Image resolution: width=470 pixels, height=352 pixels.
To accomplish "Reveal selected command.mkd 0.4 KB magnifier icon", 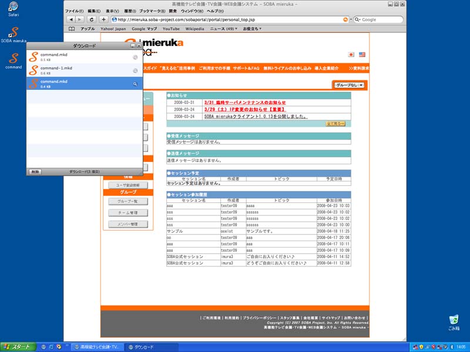I will pyautogui.click(x=135, y=84).
